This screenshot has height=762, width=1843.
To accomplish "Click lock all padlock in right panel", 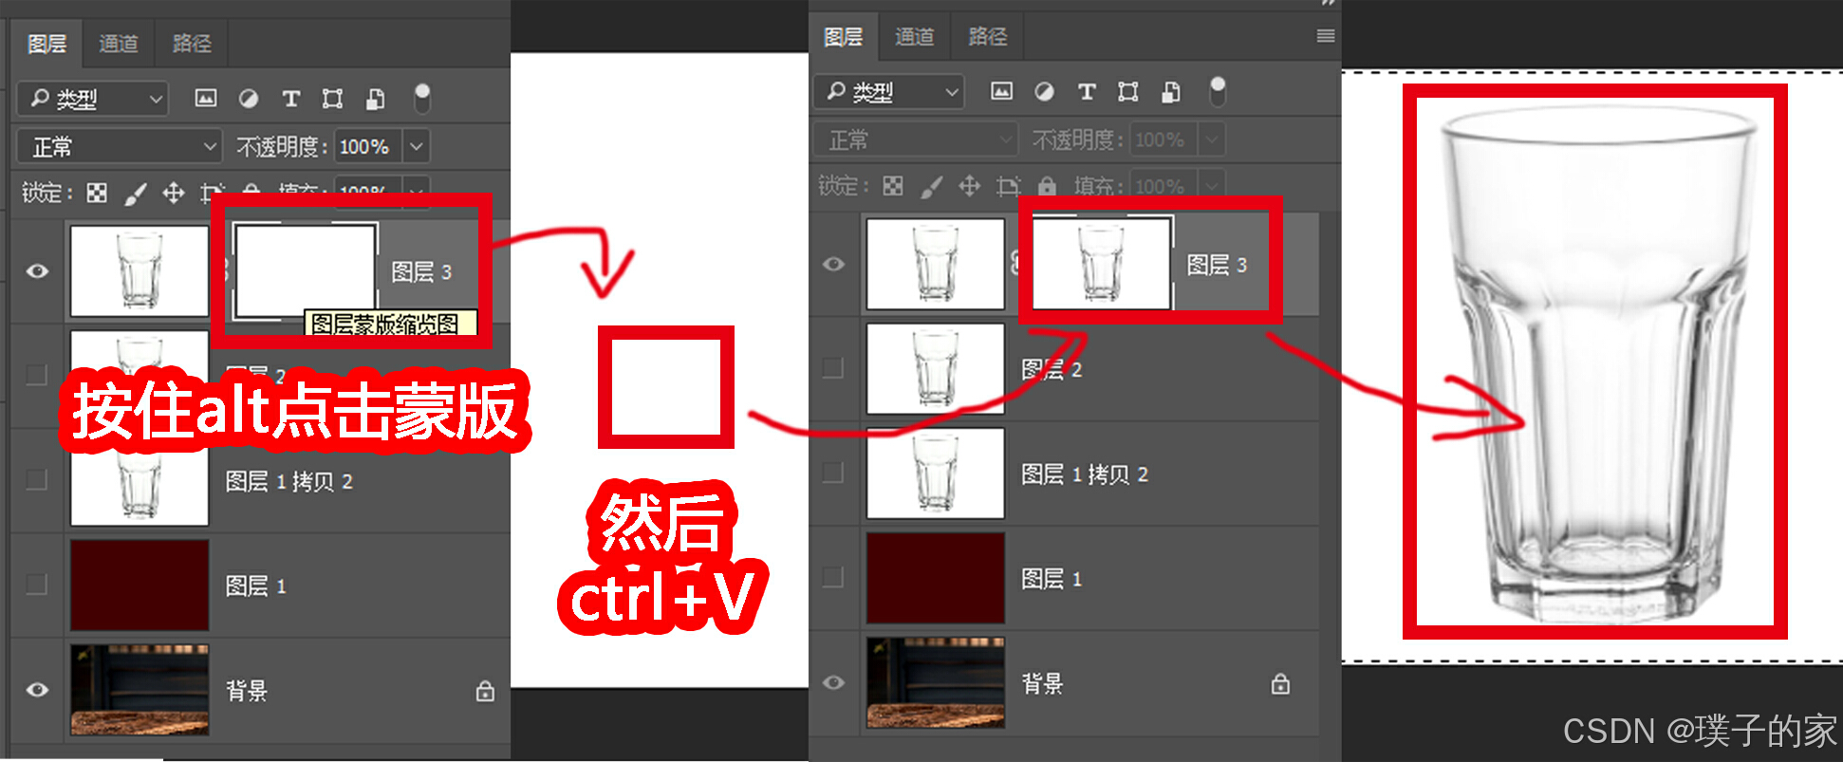I will 1047,186.
